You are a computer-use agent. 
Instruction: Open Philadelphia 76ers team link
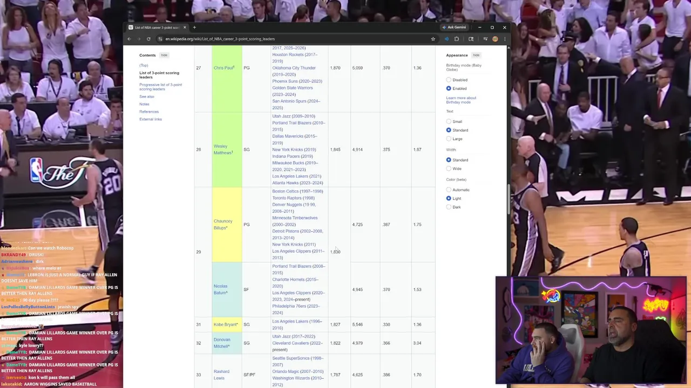[x=289, y=306]
